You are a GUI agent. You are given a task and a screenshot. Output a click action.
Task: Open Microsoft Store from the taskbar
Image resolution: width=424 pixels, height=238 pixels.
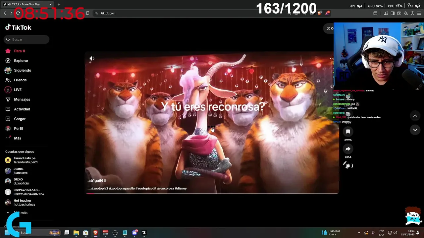click(x=86, y=233)
